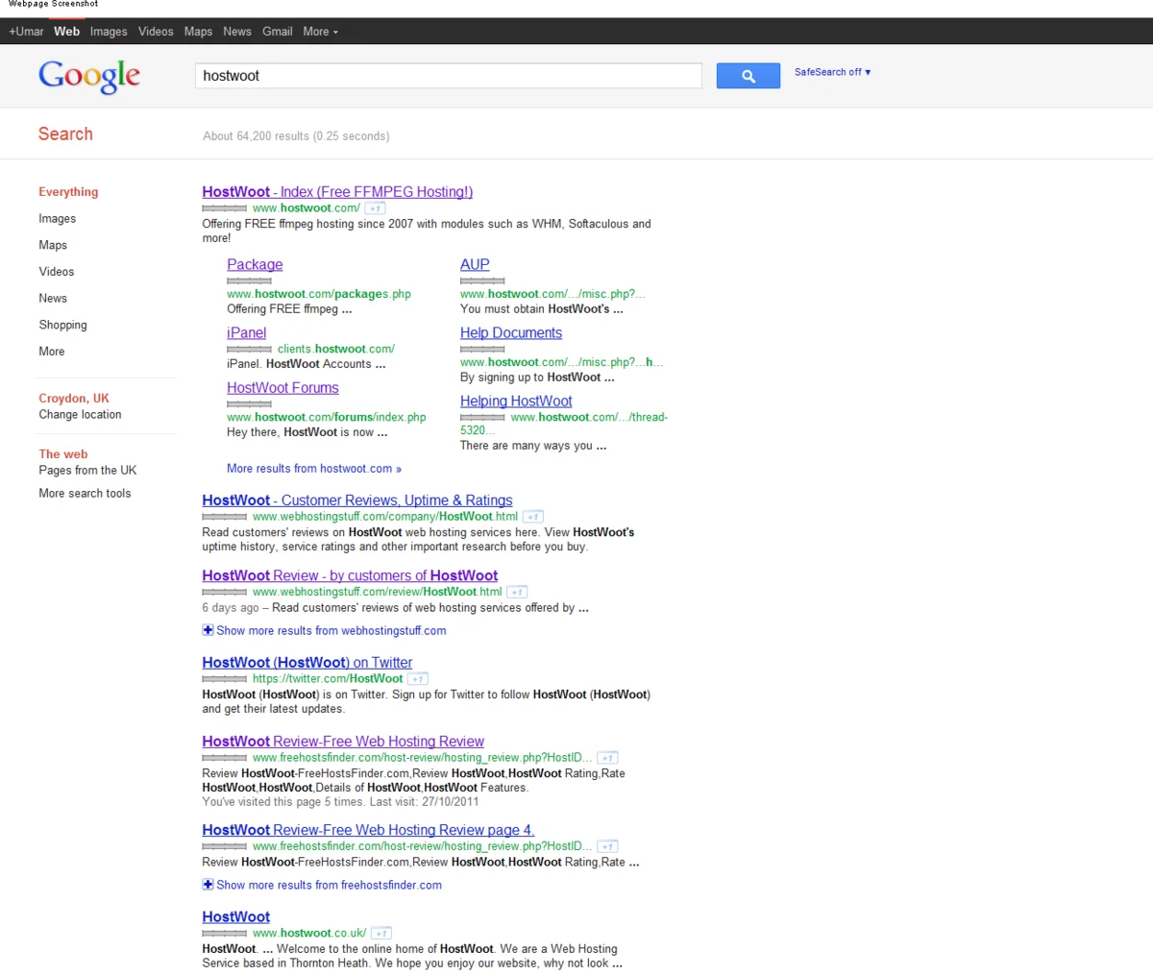Screen dimensions: 1153x975
Task: Click the Search heading in red
Action: click(65, 134)
